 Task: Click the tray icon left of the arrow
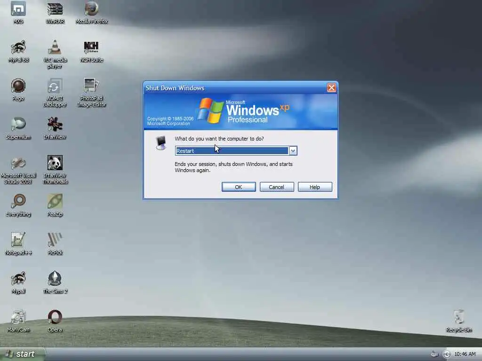coord(434,354)
